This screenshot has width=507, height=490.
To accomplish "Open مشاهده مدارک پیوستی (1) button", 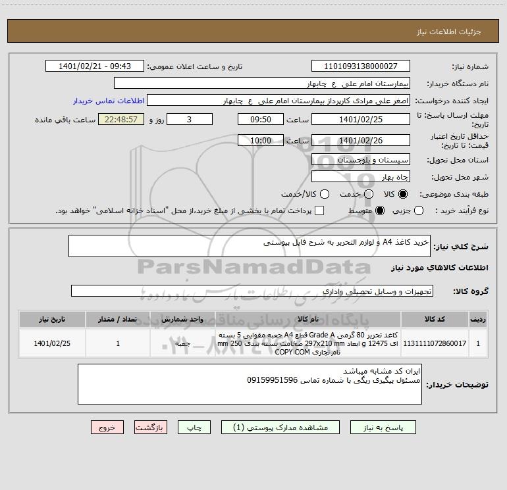I will [x=280, y=428].
